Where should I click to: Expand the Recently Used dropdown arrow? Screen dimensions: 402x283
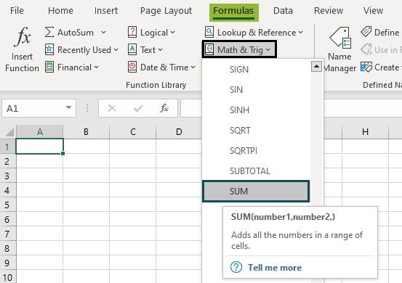(x=116, y=49)
